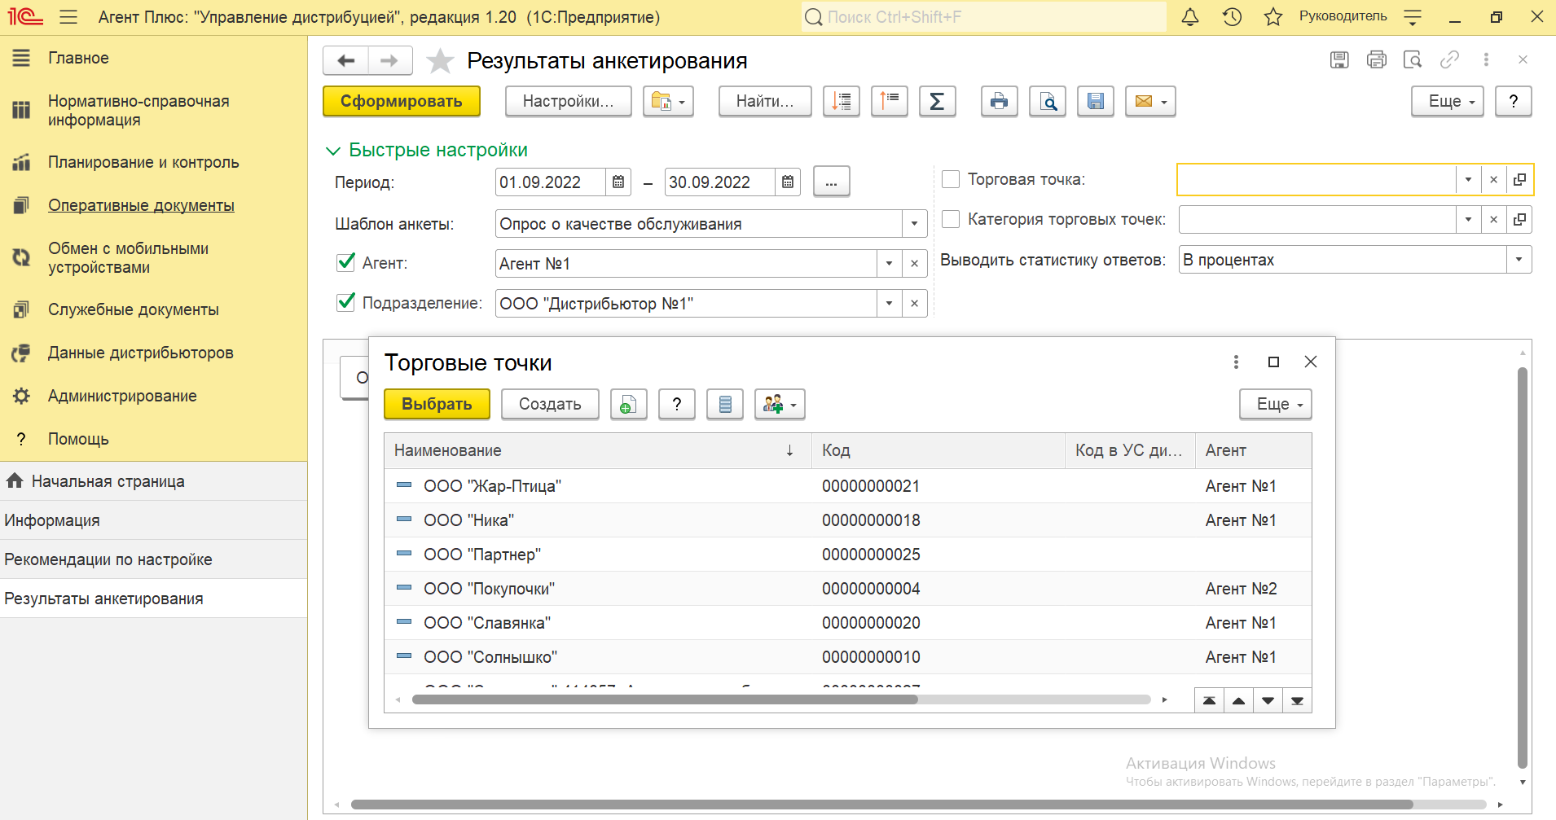The width and height of the screenshot is (1556, 820).
Task: Toggle the Подразделение checkbox
Action: [x=345, y=302]
